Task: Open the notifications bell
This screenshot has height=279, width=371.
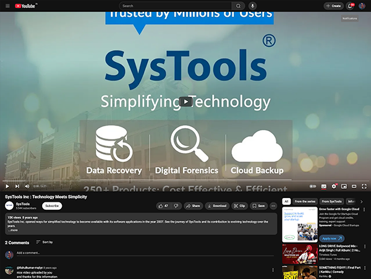Action: tap(350, 6)
